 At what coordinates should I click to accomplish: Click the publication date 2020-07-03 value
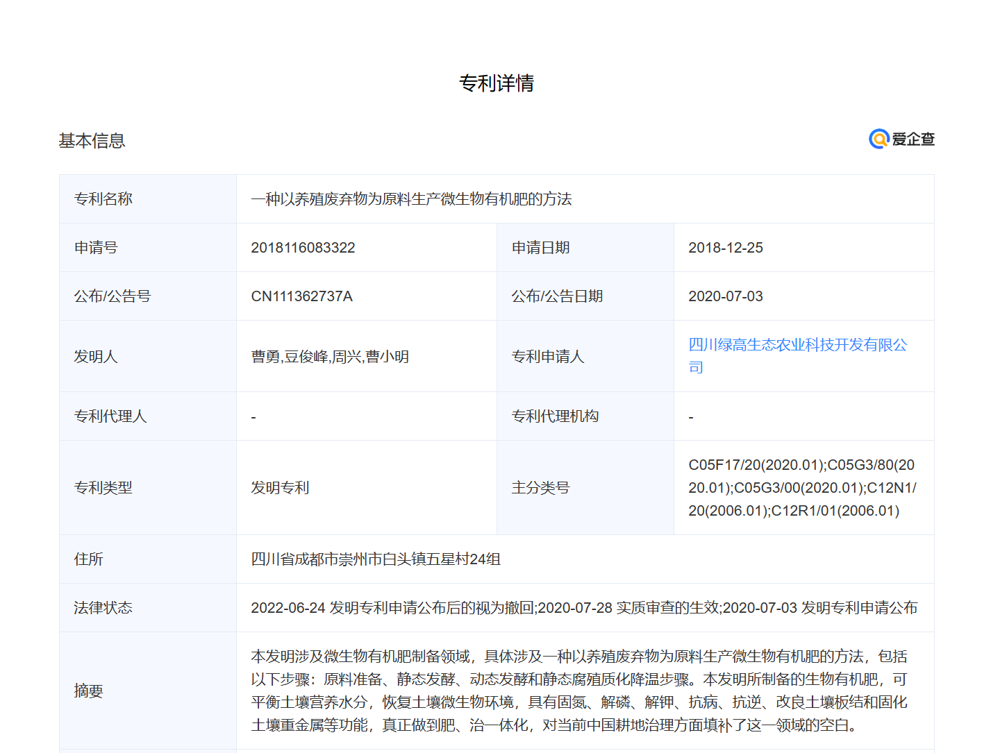click(725, 296)
